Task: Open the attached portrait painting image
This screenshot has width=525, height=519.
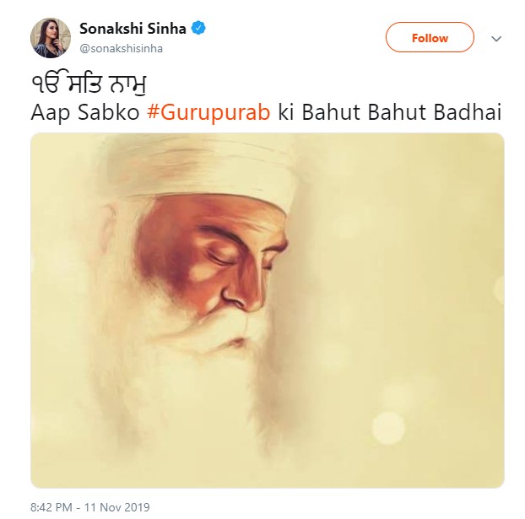Action: point(267,310)
